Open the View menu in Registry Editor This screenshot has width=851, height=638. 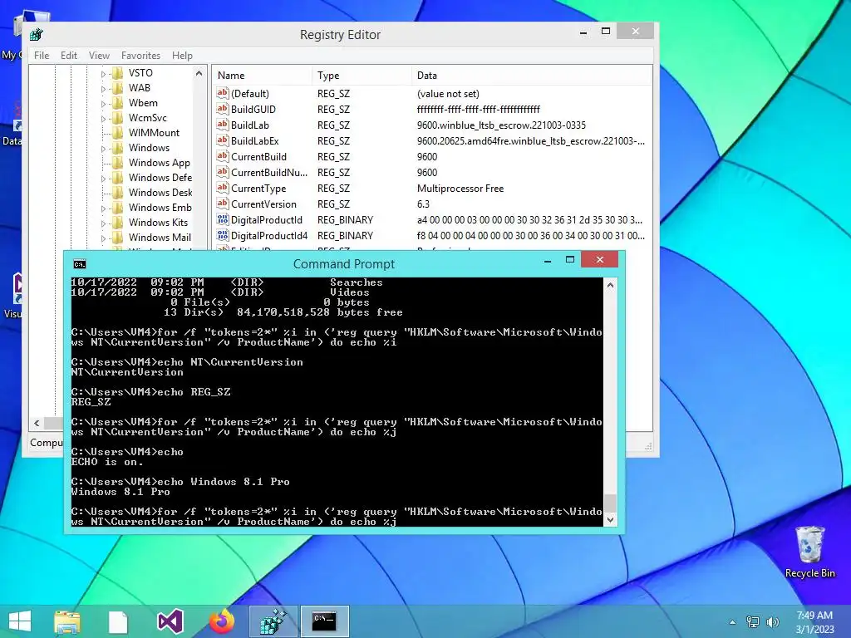coord(99,56)
